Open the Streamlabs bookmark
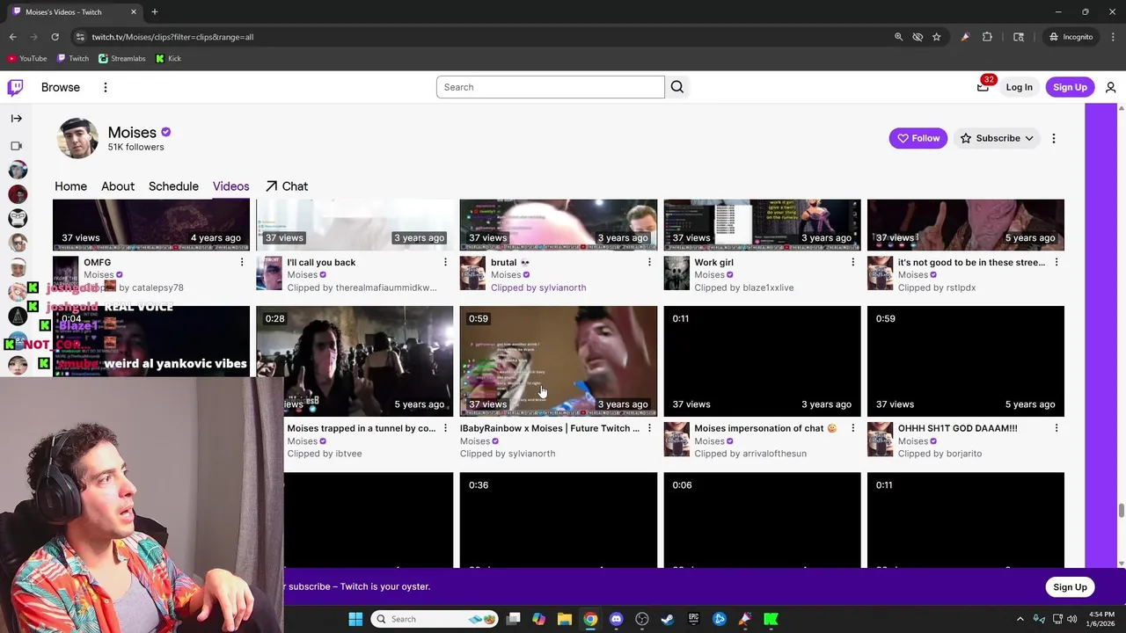The width and height of the screenshot is (1126, 633). click(122, 58)
